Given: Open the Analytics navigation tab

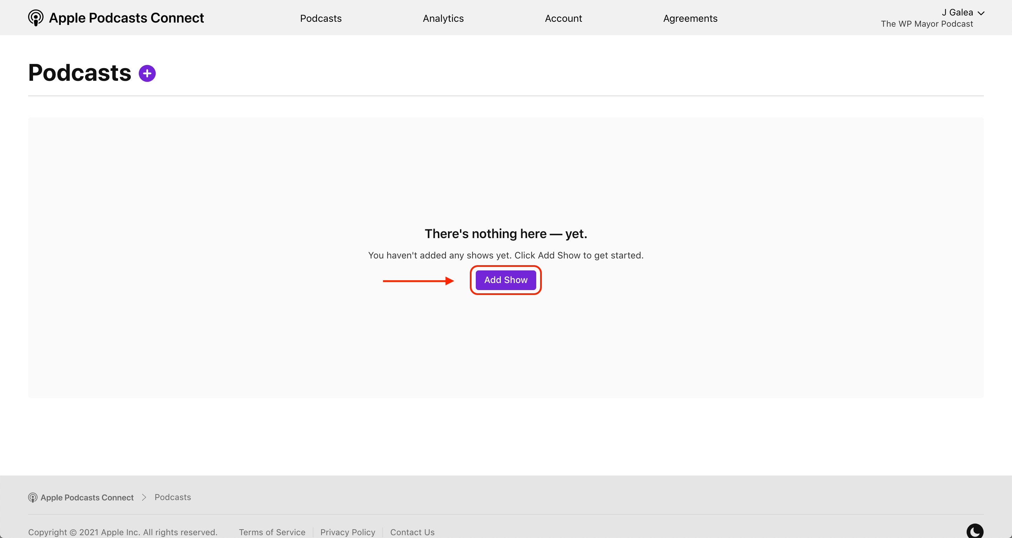Looking at the screenshot, I should click(443, 19).
